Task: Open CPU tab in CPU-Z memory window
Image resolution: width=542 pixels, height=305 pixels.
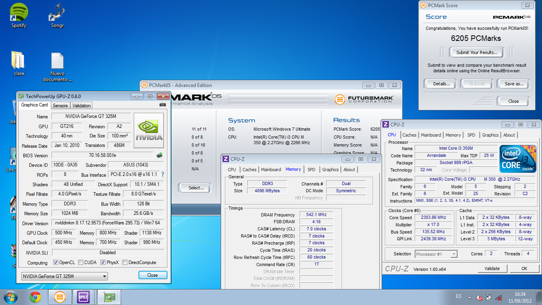Action: (x=232, y=170)
